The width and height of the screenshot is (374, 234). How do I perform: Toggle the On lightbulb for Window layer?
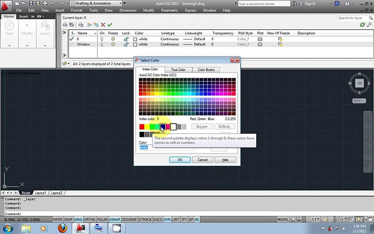tap(102, 45)
